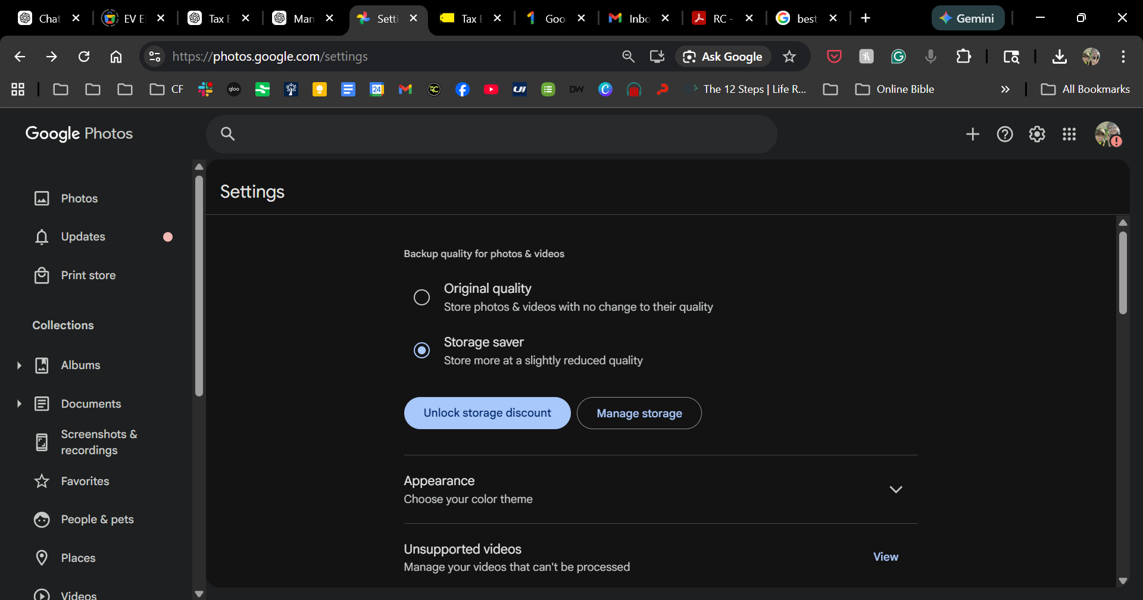
Task: Open Favorites from the sidebar
Action: tap(85, 481)
